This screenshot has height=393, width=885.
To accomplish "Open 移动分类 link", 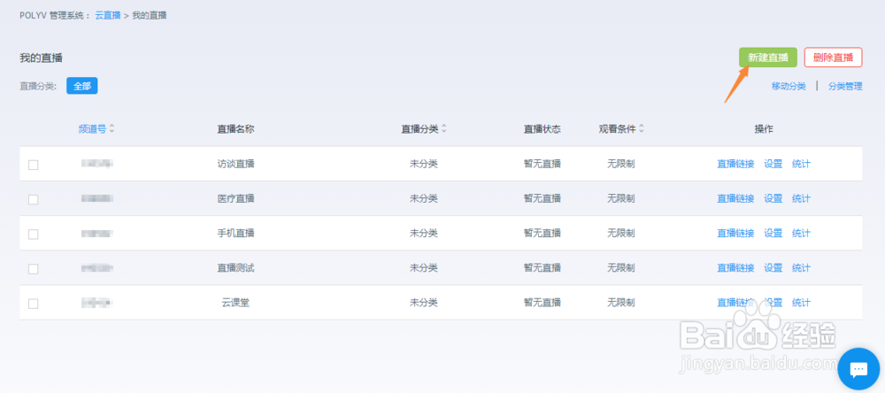I will click(x=789, y=87).
